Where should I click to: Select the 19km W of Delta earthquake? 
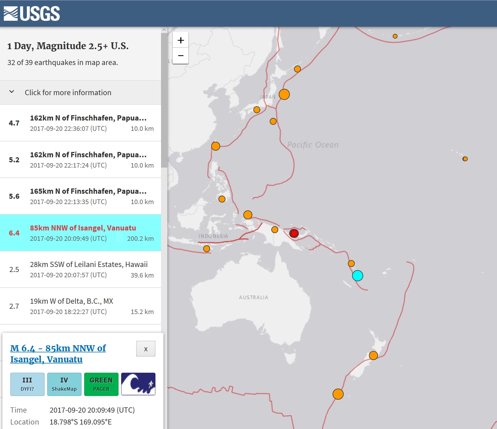tap(81, 306)
